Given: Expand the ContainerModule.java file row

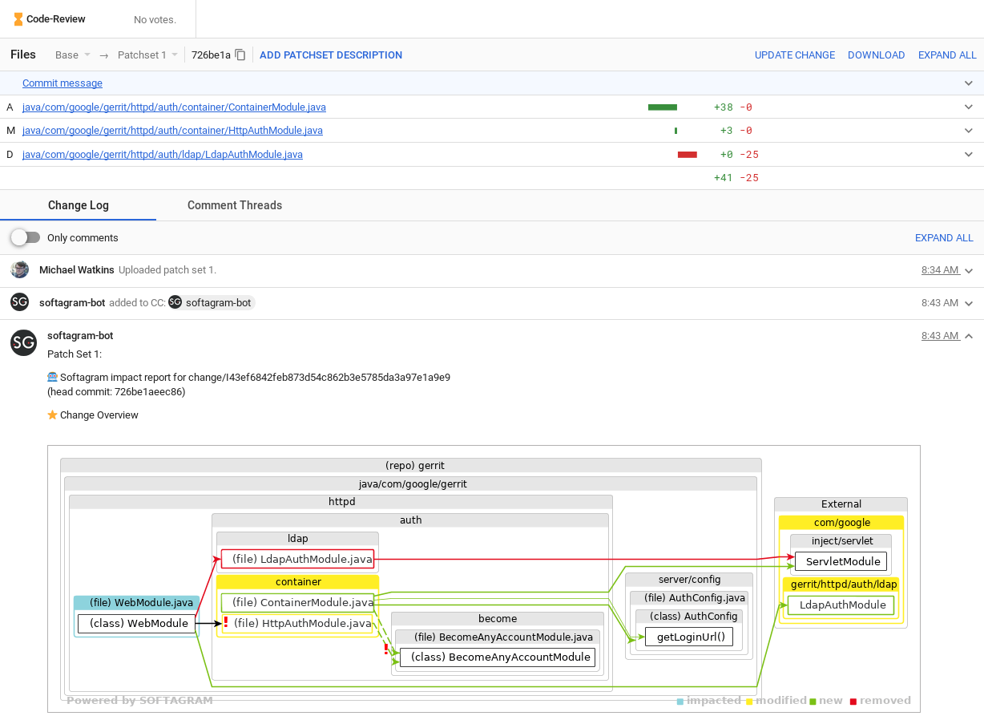Looking at the screenshot, I should point(968,107).
